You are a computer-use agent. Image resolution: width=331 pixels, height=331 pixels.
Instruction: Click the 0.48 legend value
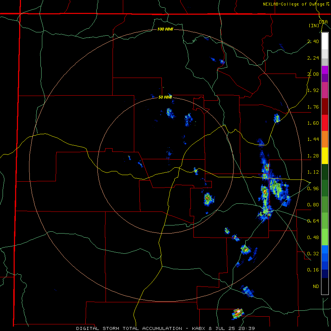pyautogui.click(x=313, y=237)
